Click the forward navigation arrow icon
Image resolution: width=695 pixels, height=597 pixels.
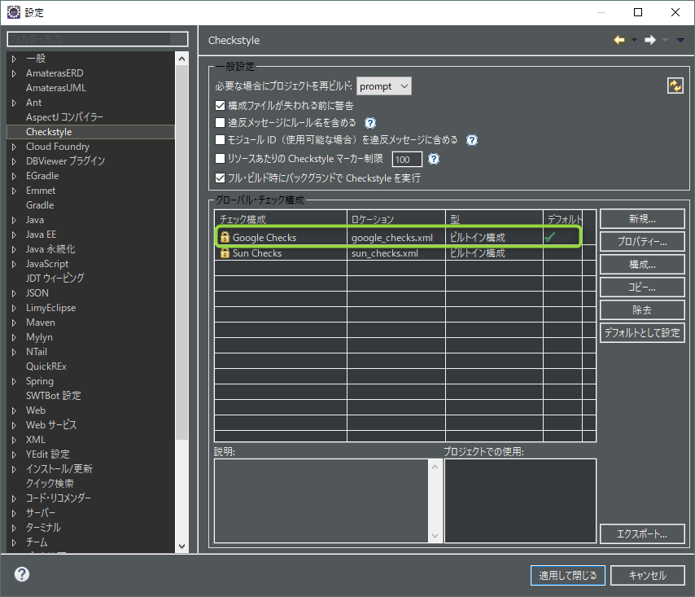pyautogui.click(x=650, y=40)
